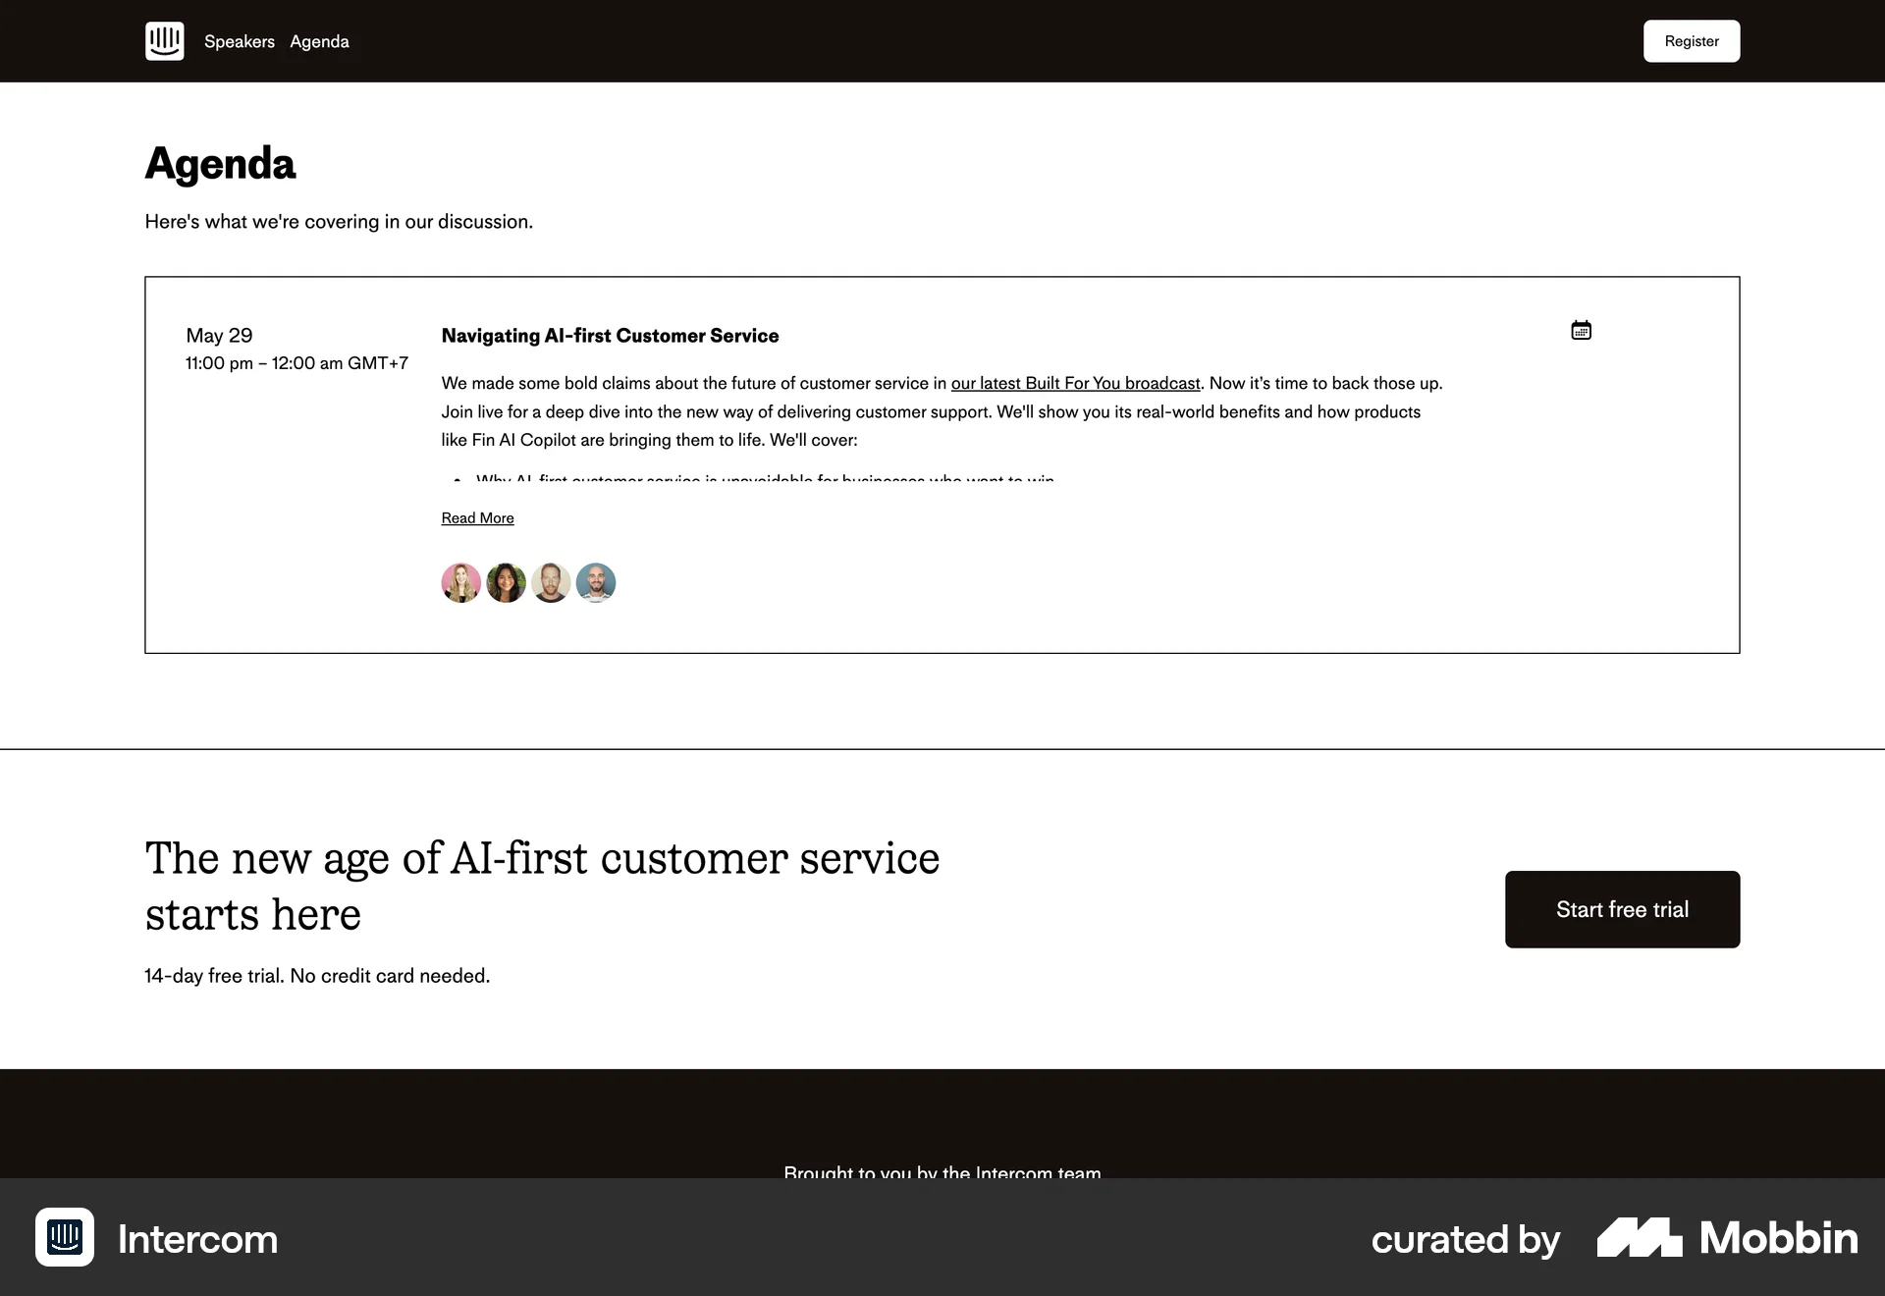This screenshot has height=1296, width=1885.
Task: Click the Intercom logo in the footer
Action: [64, 1238]
